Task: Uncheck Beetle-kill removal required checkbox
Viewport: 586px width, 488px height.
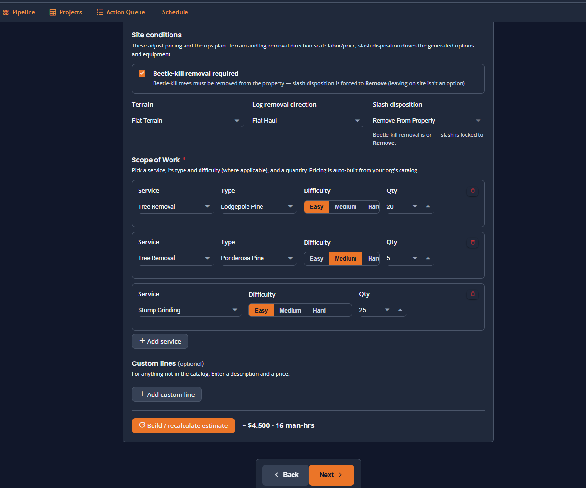Action: pyautogui.click(x=142, y=74)
